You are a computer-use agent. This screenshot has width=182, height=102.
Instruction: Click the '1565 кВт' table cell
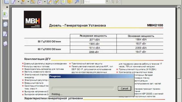[x=94, y=44]
